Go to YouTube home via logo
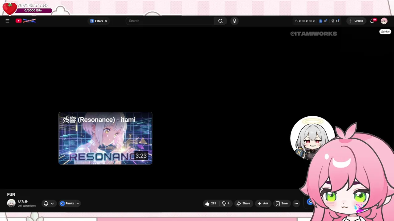 tap(26, 21)
